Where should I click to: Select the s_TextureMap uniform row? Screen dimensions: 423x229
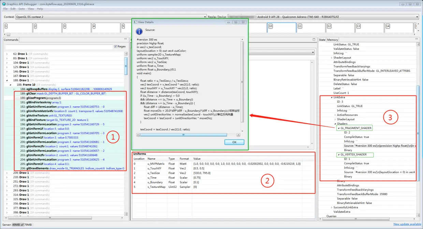point(224,187)
